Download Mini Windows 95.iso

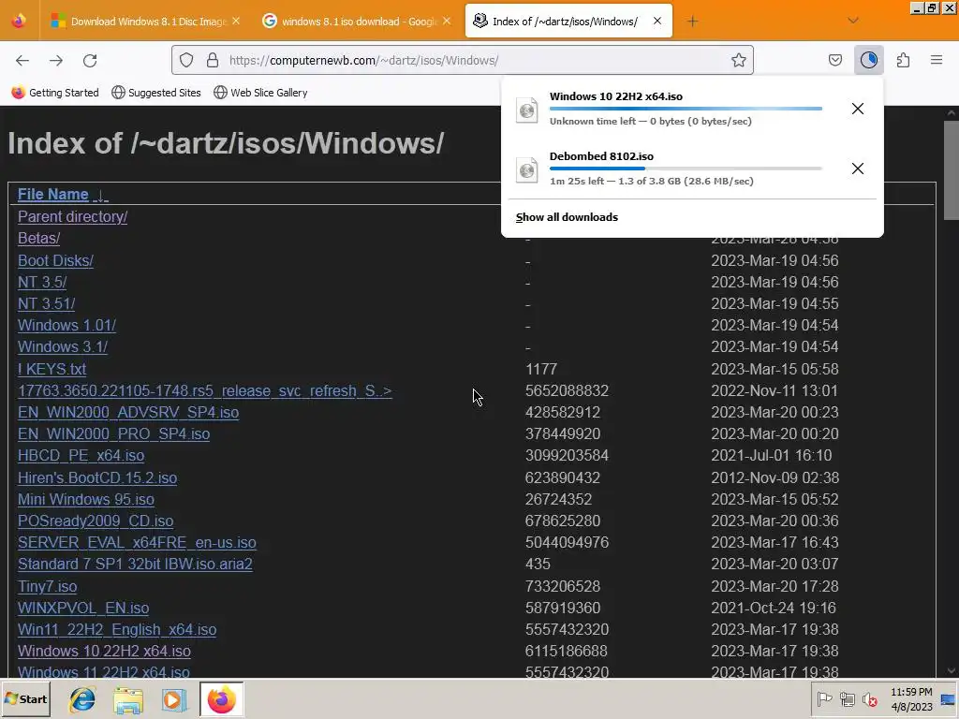[85, 500]
